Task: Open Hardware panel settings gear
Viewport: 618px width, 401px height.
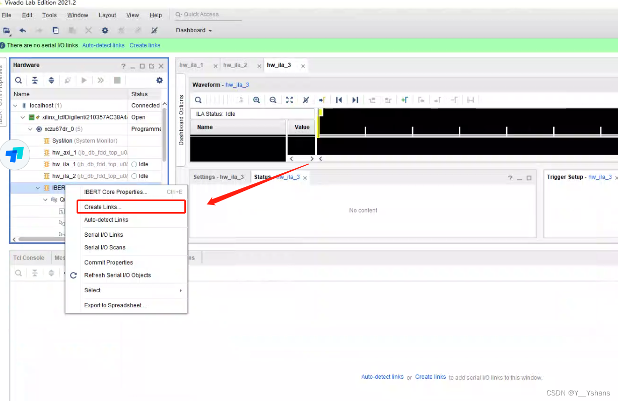Action: coord(160,80)
